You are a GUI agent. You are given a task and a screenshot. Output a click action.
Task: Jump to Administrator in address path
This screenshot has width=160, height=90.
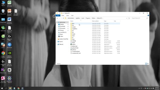pyautogui.click(x=71, y=18)
